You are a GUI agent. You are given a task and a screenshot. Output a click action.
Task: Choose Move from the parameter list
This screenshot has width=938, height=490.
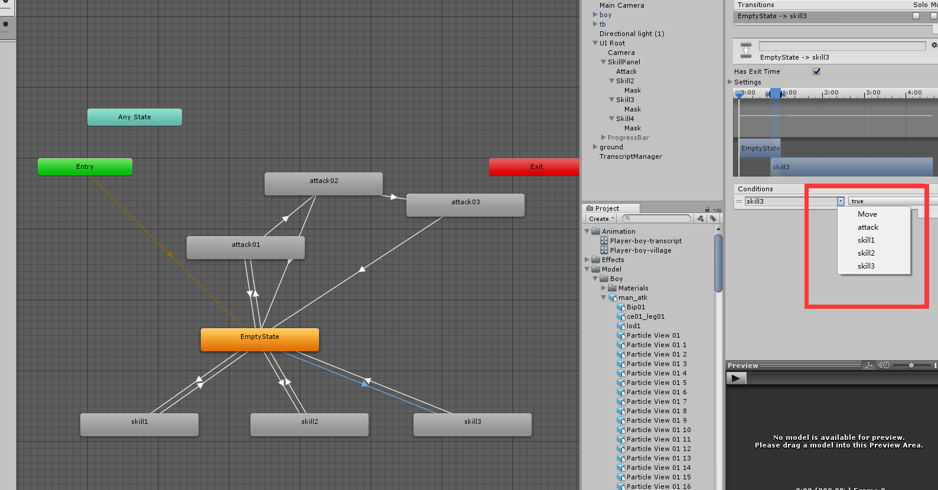tap(874, 214)
